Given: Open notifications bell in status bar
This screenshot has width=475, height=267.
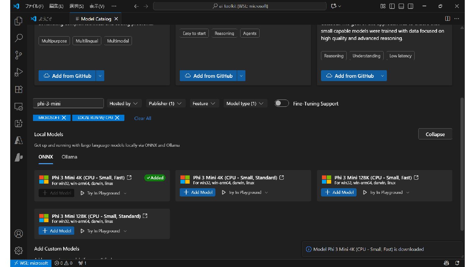Looking at the screenshot, I should pyautogui.click(x=457, y=263).
